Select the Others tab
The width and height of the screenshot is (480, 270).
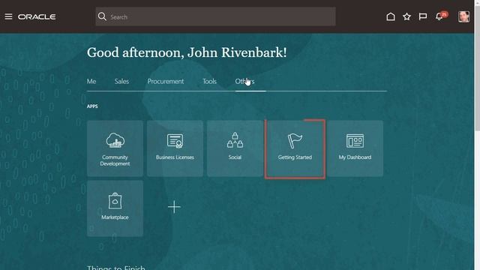point(244,82)
